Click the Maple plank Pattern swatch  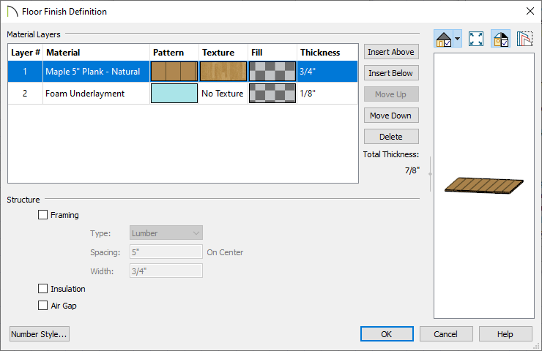[x=174, y=72]
